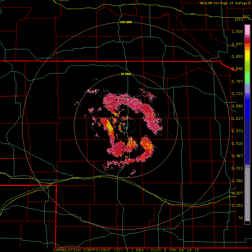Click the NEXLAB-College of DuPage header text
This screenshot has width=252, height=252.
223,3
